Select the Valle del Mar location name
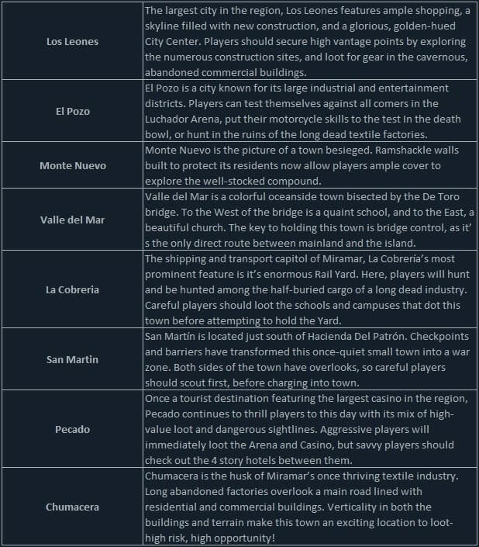This screenshot has height=547, width=479. (x=72, y=220)
